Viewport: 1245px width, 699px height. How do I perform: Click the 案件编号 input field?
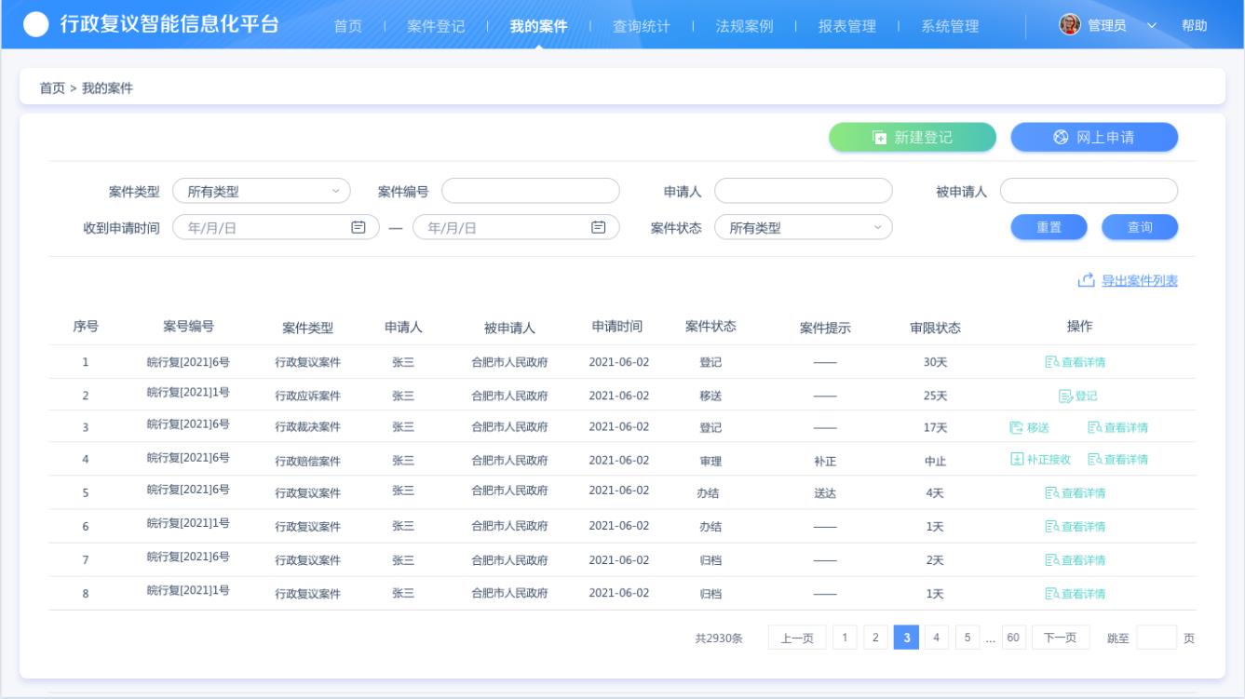[x=530, y=192]
